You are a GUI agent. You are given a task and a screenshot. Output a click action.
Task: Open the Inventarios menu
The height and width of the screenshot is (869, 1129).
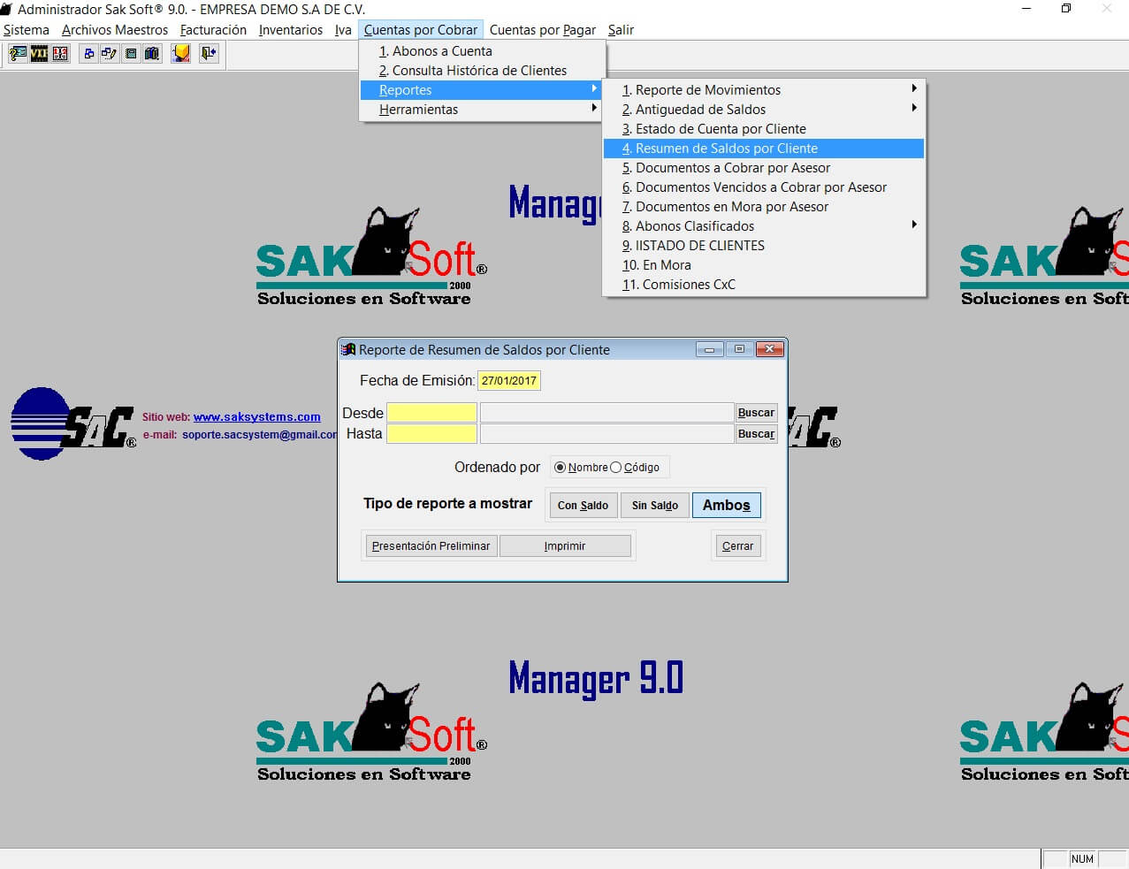[x=291, y=30]
